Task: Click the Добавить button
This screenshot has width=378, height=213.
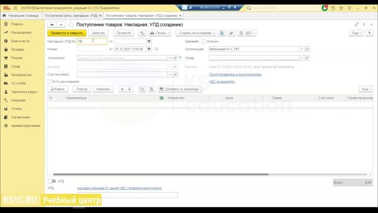Action: (58, 89)
